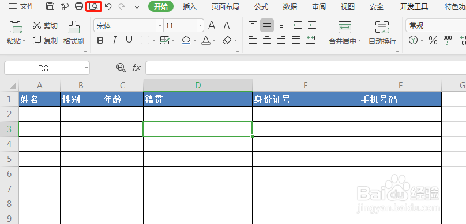The width and height of the screenshot is (466, 224).
Task: Switch to the 开始 tab
Action: (x=161, y=6)
